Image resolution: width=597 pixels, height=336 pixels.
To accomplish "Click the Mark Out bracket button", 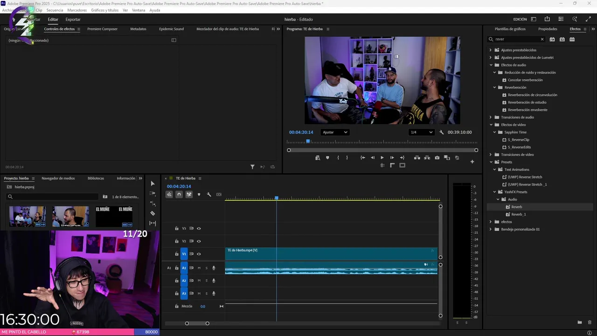I will click(347, 158).
